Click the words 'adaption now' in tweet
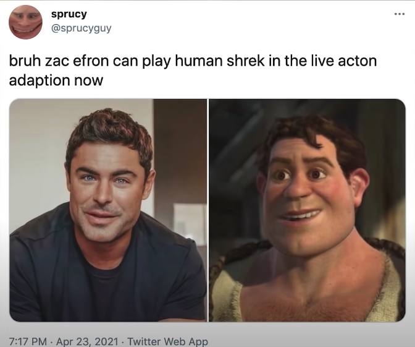415x347 pixels. coord(56,80)
